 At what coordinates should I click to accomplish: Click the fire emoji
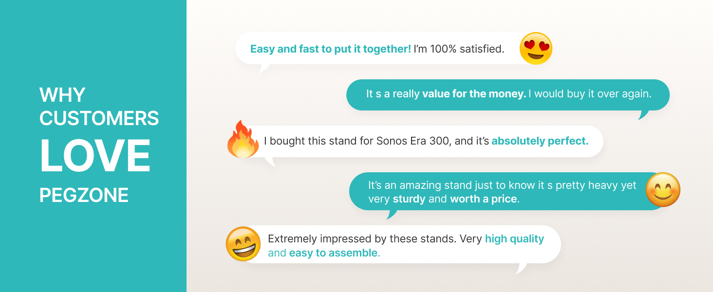tap(243, 140)
